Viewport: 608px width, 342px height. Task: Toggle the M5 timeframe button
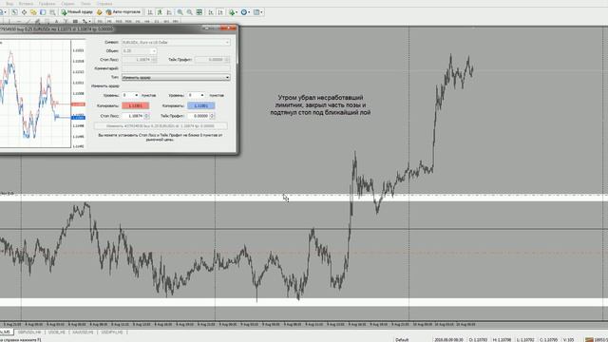[x=109, y=21]
